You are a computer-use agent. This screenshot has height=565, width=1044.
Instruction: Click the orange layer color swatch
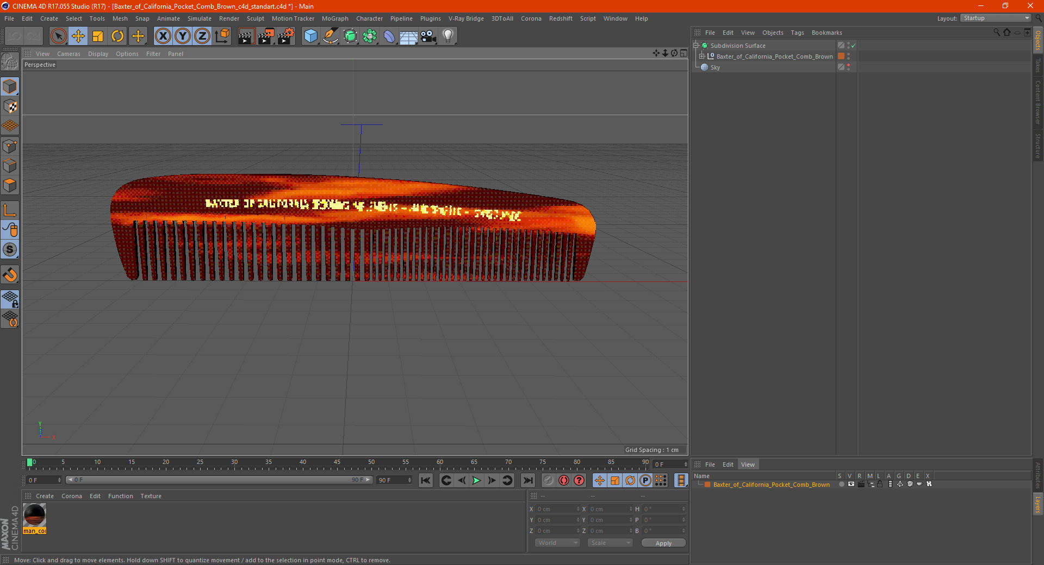coord(707,484)
